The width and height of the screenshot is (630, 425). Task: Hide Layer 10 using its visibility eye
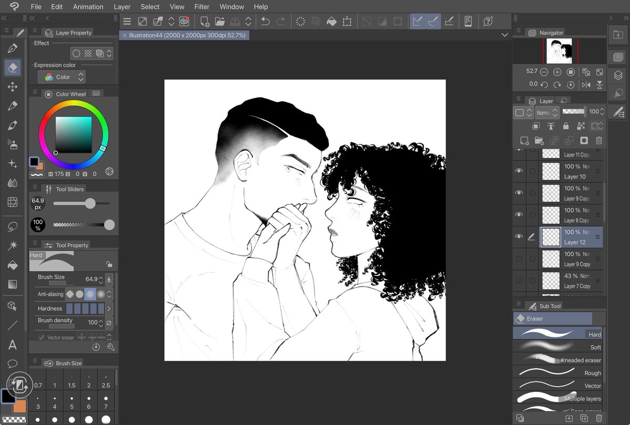(519, 171)
